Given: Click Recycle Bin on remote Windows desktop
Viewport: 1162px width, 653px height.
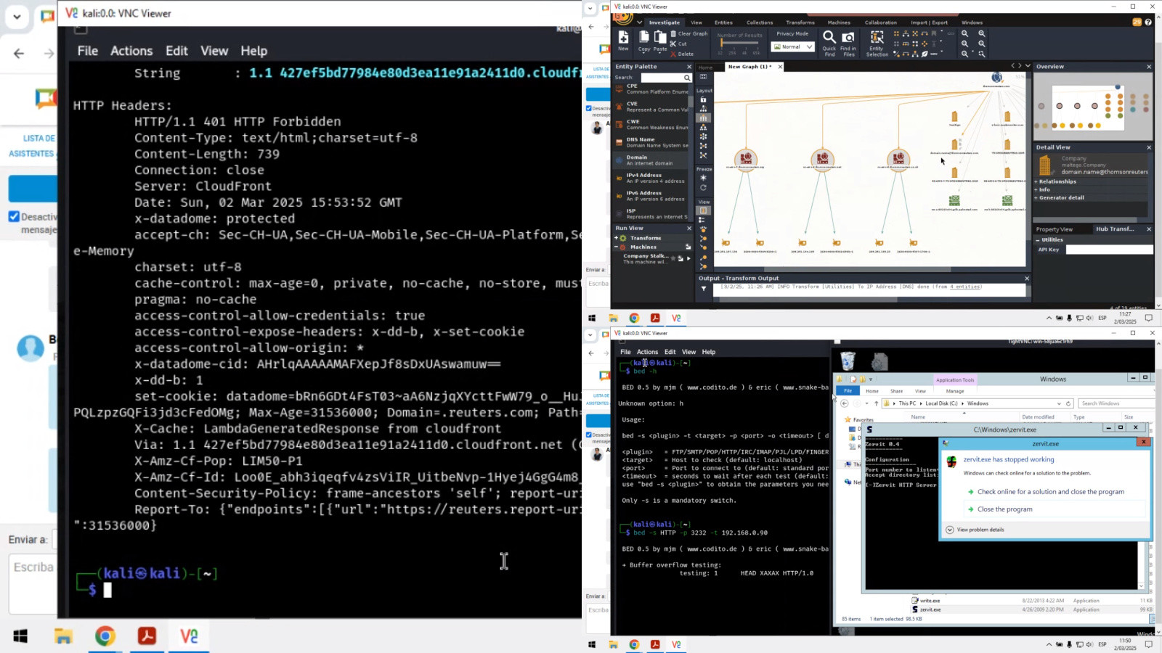Looking at the screenshot, I should (848, 361).
